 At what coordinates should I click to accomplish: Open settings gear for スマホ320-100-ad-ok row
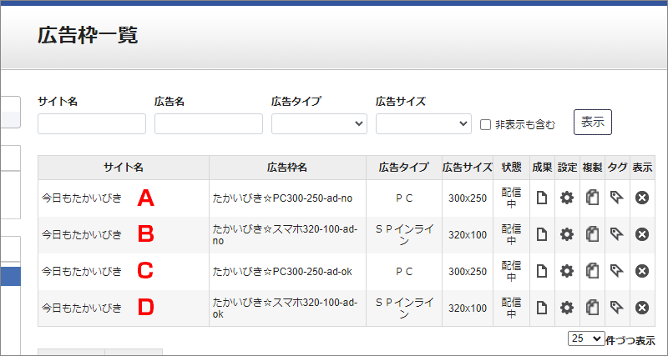click(x=567, y=308)
